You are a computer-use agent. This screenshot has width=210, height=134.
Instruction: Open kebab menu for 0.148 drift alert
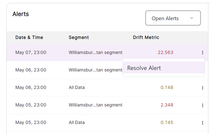(202, 88)
